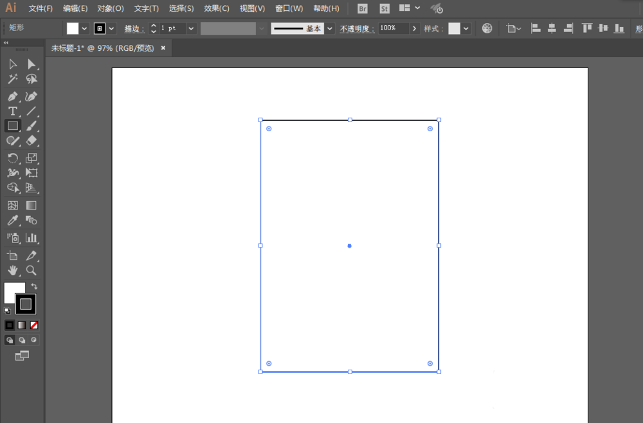
Task: Open the 描边 stroke panel link
Action: (x=134, y=29)
